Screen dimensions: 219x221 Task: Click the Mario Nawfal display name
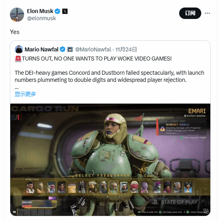tap(41, 49)
